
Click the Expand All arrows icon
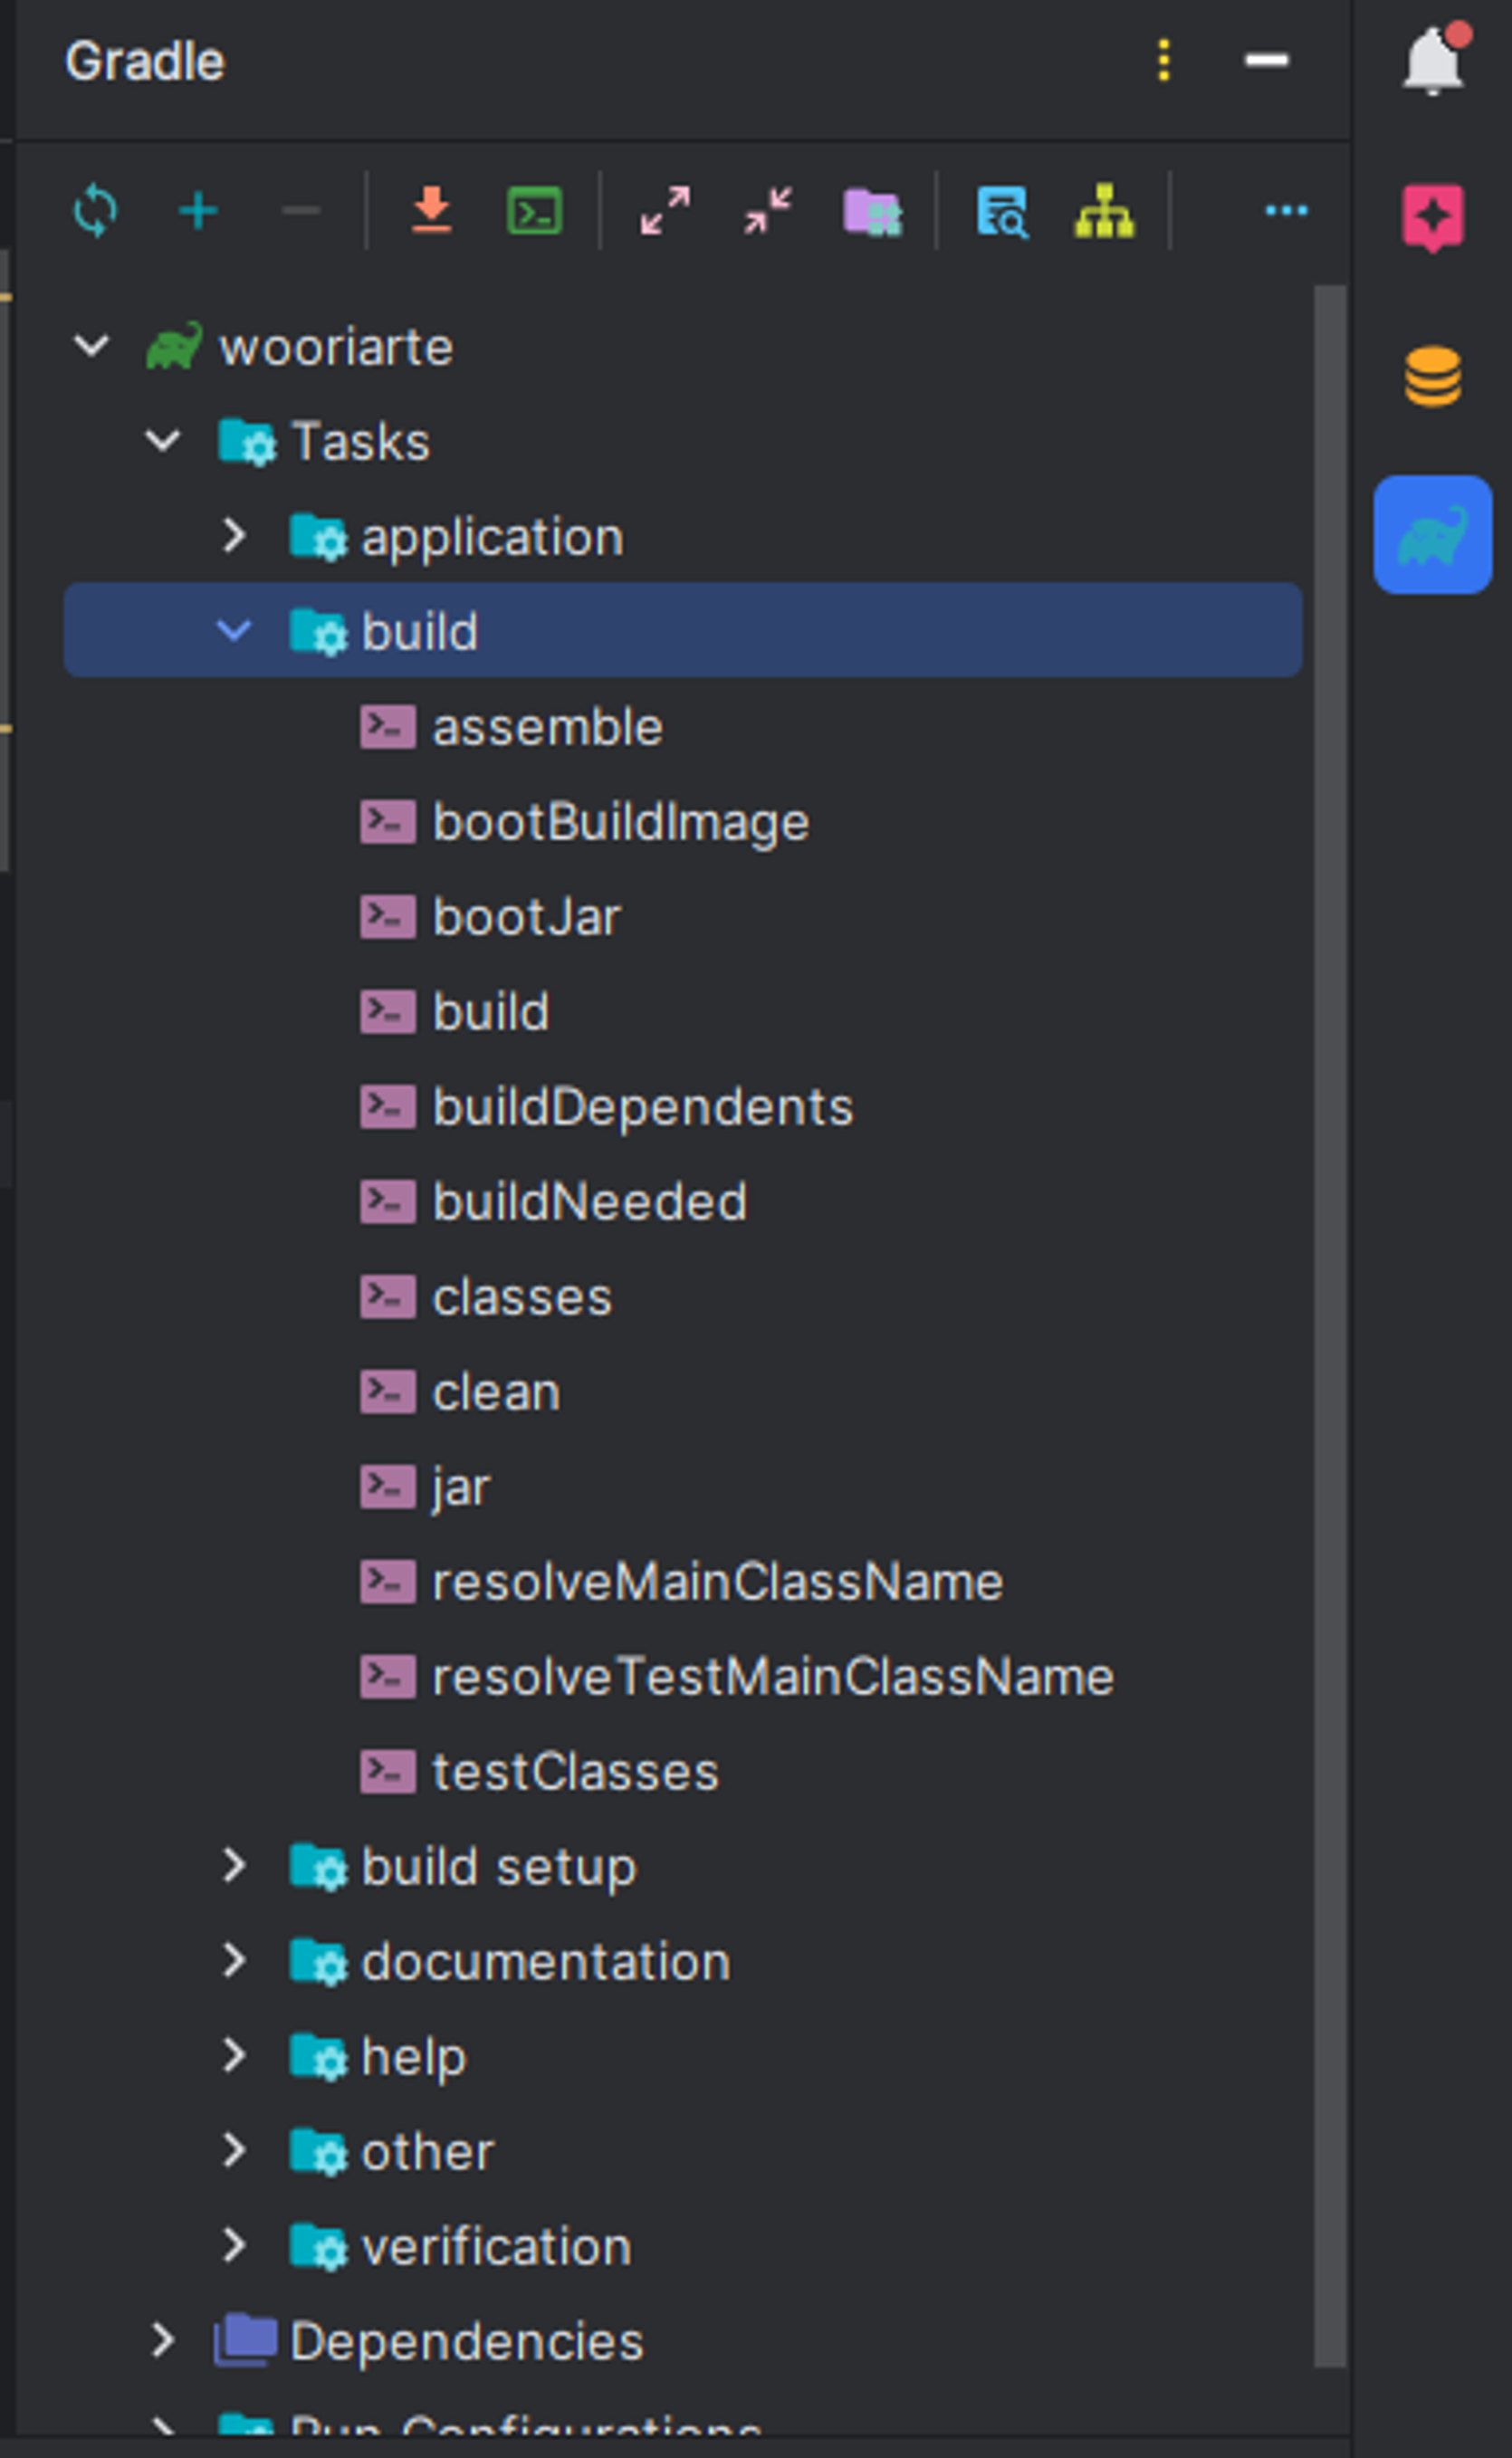[x=665, y=211]
